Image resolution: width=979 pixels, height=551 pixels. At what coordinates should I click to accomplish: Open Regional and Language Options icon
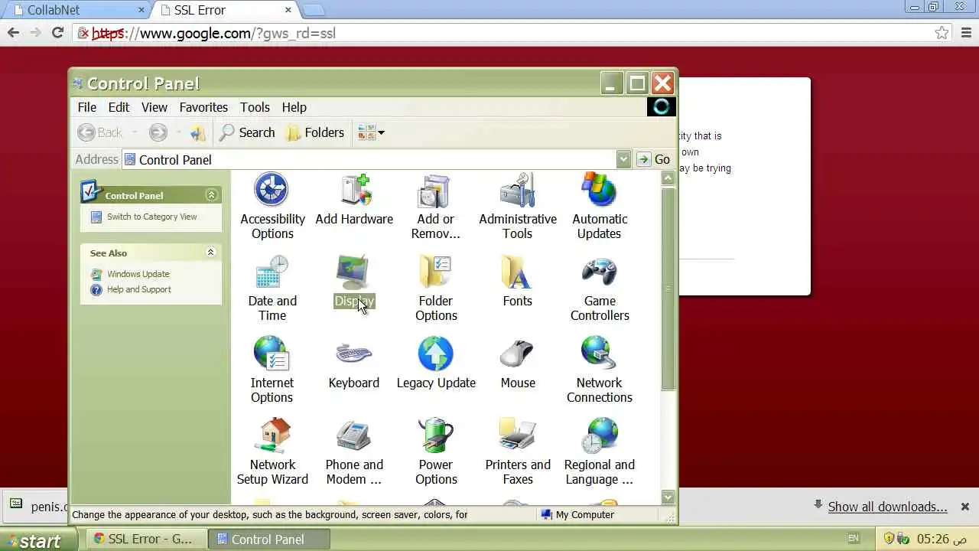click(599, 452)
